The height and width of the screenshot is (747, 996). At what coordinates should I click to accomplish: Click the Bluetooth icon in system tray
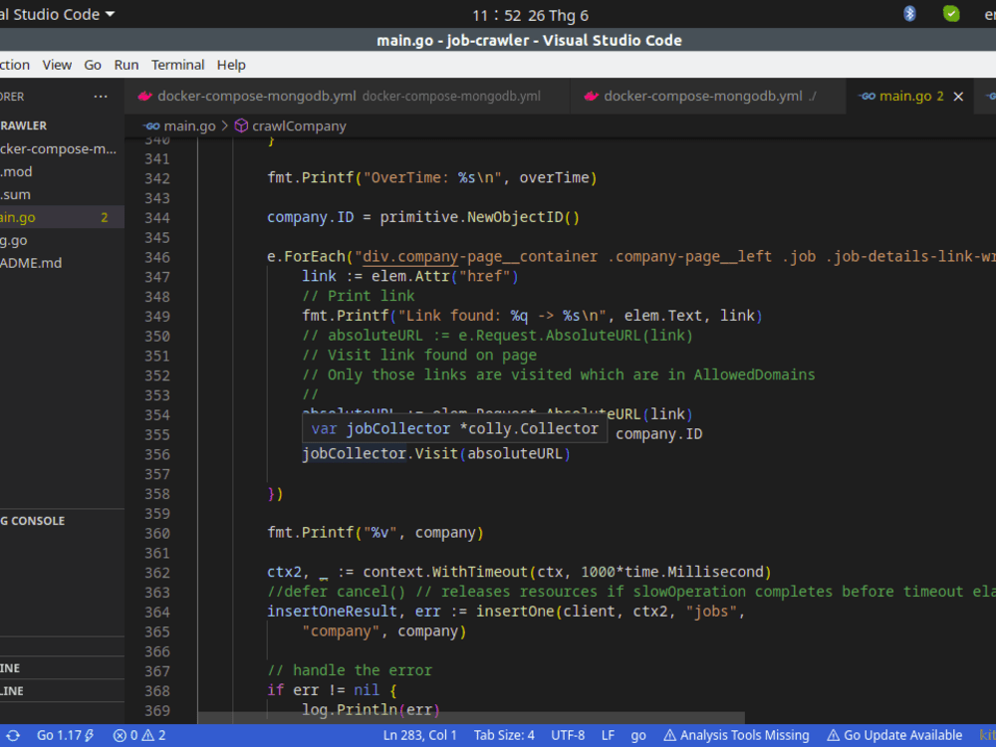pos(909,14)
